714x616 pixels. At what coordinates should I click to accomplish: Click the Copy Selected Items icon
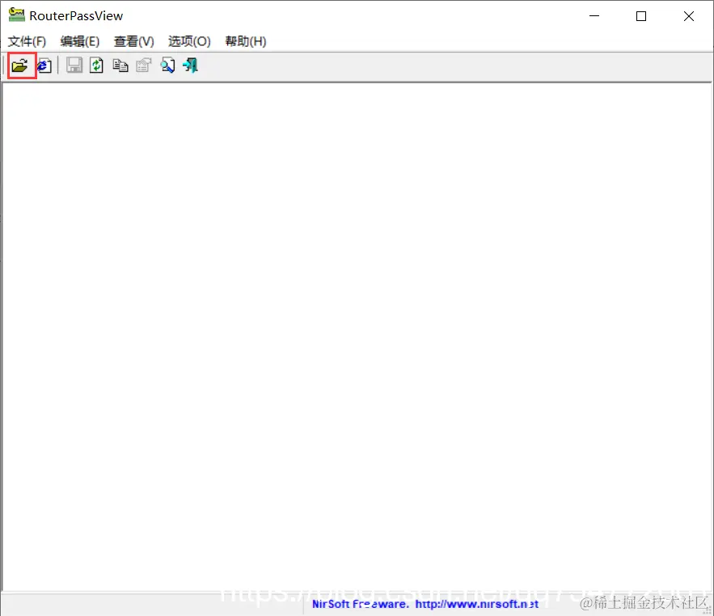click(120, 65)
